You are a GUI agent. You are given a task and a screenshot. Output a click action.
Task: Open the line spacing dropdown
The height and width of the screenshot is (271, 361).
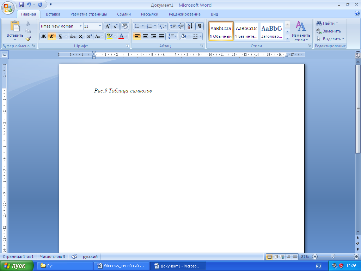[172, 36]
